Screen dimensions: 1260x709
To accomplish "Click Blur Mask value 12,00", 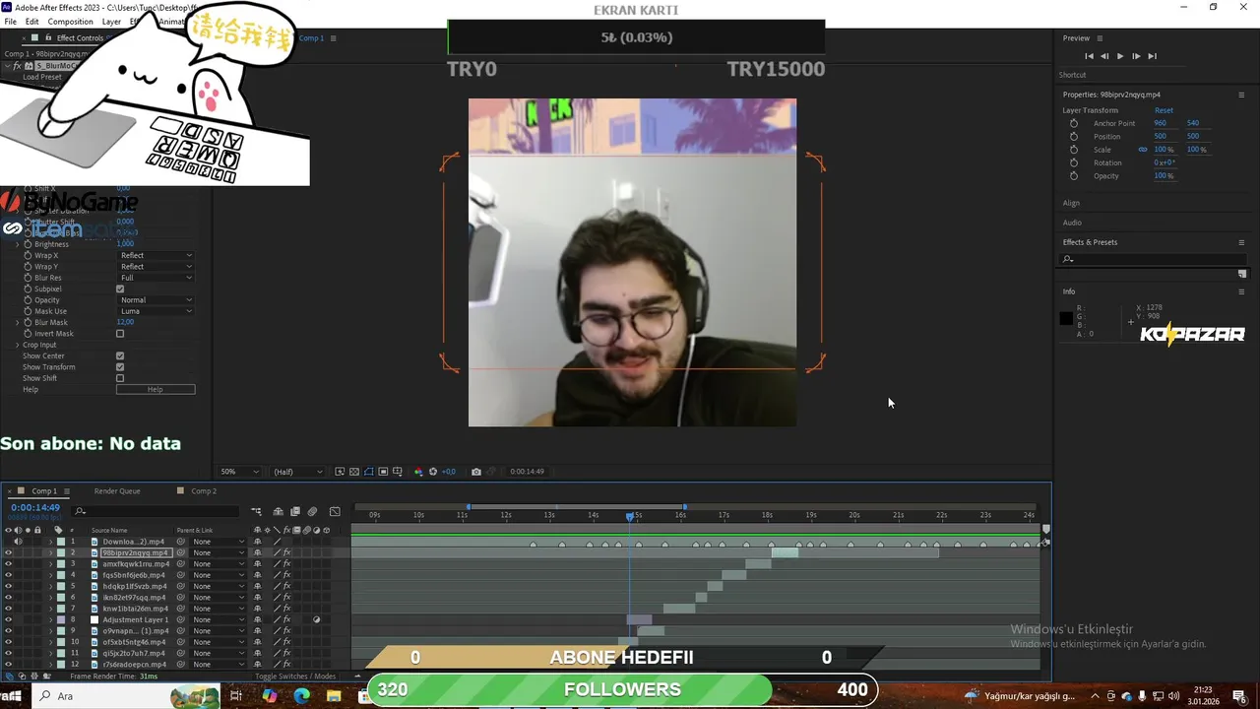I will click(x=125, y=322).
